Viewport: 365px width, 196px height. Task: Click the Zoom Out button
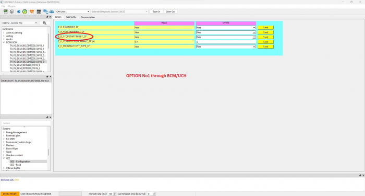(171, 11)
